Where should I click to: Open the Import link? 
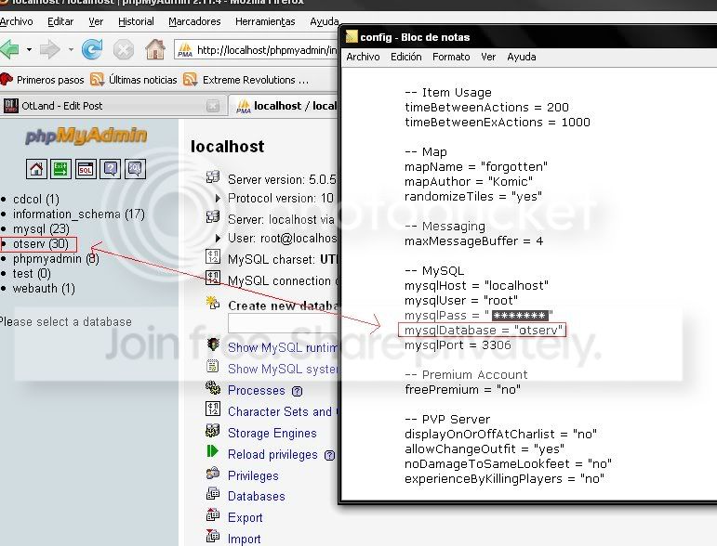point(245,539)
